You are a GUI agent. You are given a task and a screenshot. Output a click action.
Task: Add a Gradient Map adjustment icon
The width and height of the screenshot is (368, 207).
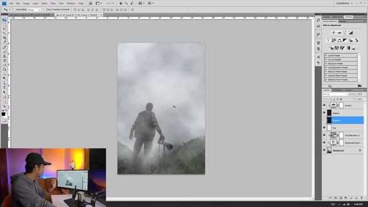(348, 48)
